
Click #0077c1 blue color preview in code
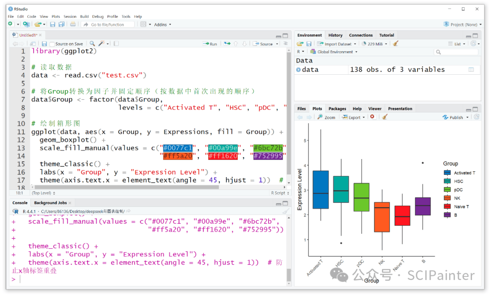click(177, 148)
